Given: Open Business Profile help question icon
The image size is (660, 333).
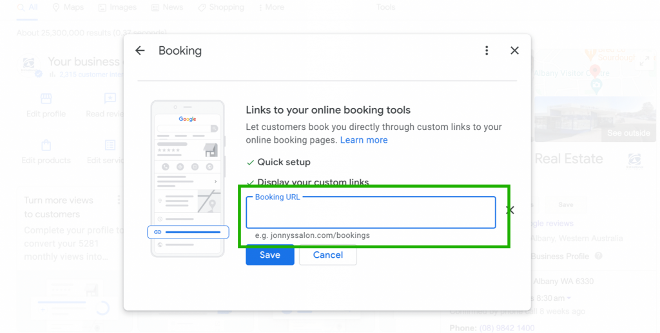Looking at the screenshot, I should click(x=598, y=256).
